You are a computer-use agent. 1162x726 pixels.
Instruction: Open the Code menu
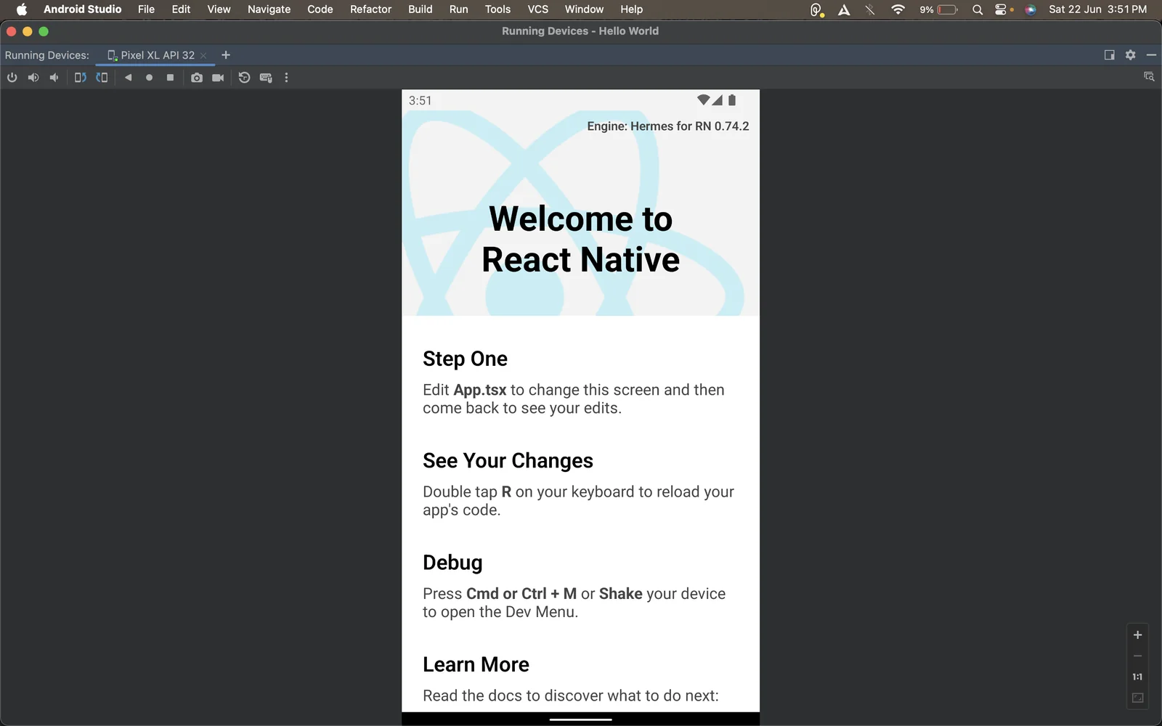pos(320,9)
